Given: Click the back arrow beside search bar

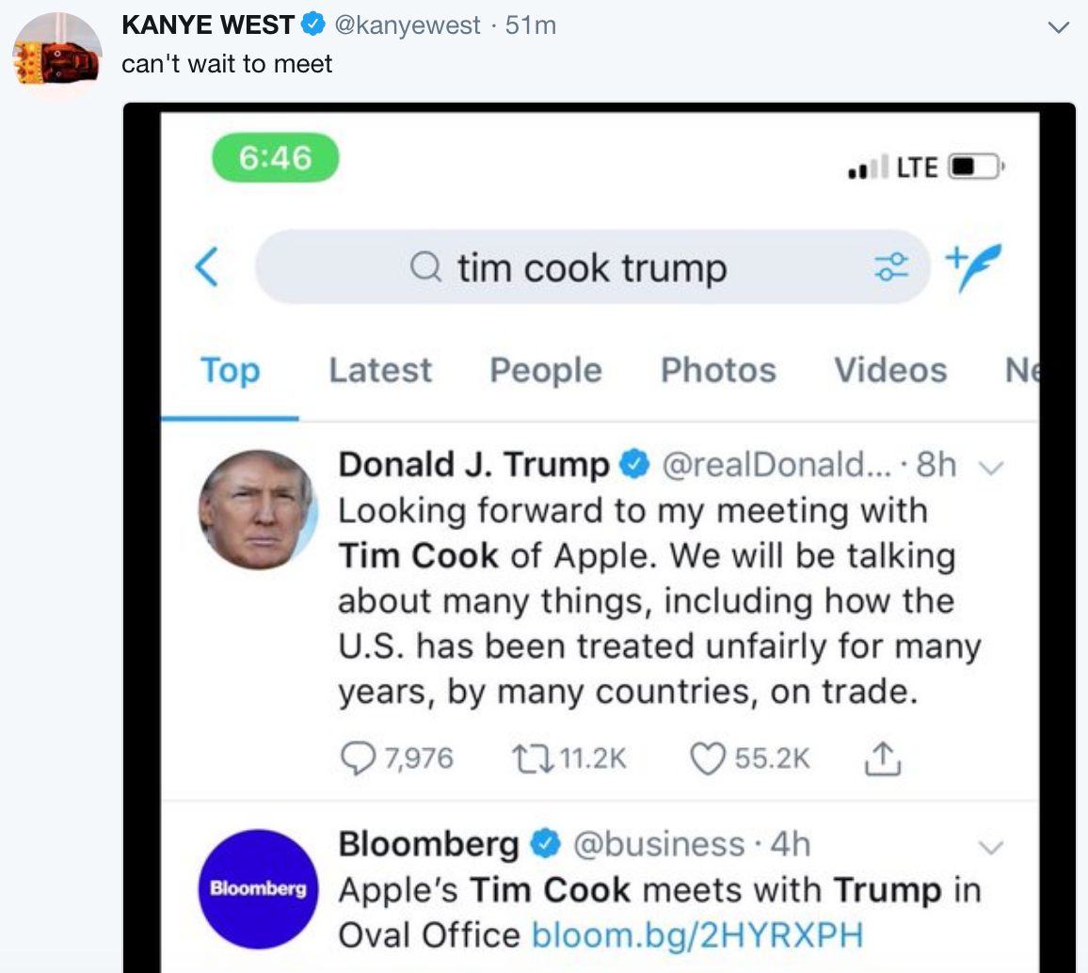Looking at the screenshot, I should pos(207,268).
